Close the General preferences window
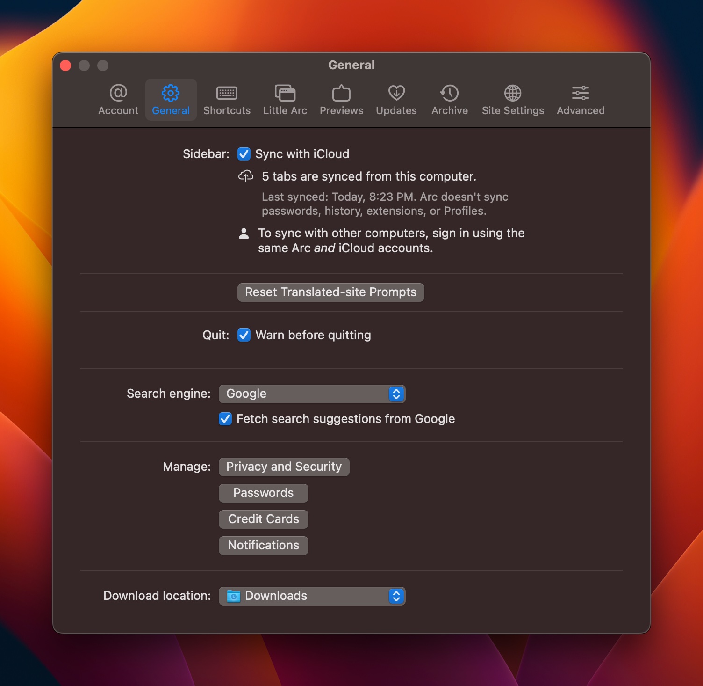The image size is (703, 686). pyautogui.click(x=66, y=66)
